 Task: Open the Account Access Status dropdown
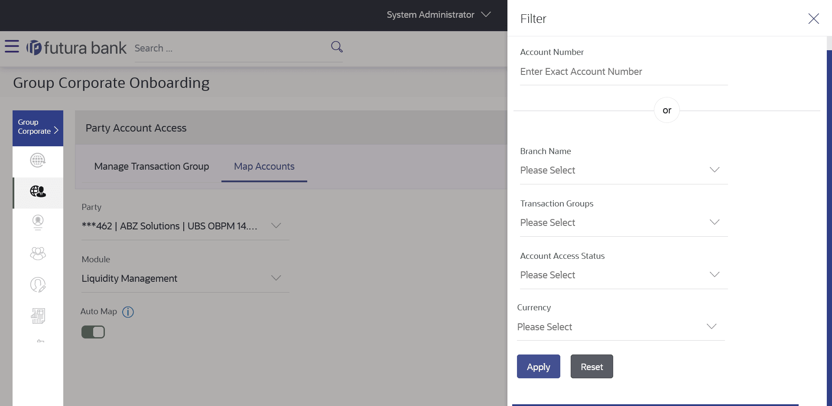[624, 275]
